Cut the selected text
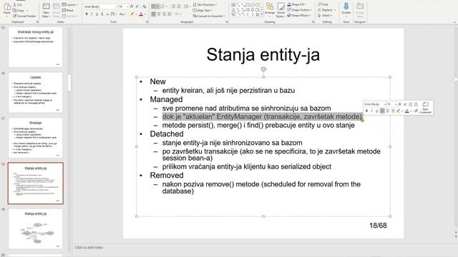 click(17, 5)
